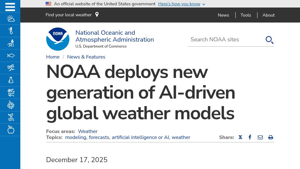The image size is (300, 169).
Task: Click the NOAA logo emblem
Action: click(58, 39)
